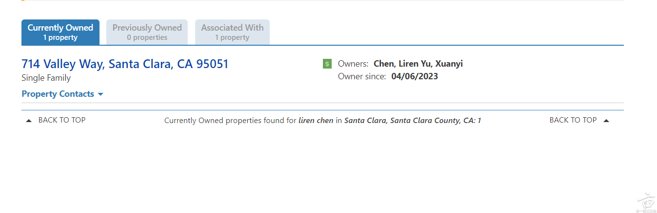Select the Associated With tab
The width and height of the screenshot is (657, 213).
[x=232, y=32]
